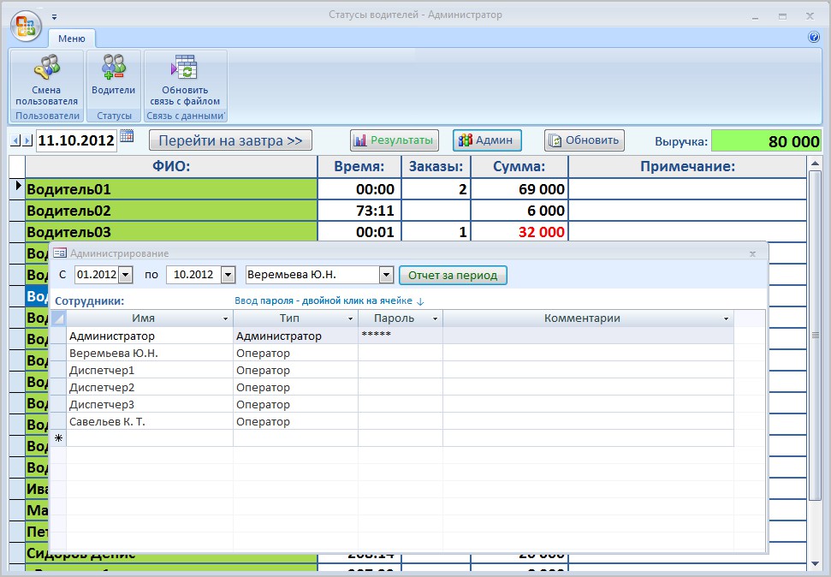Click the select-all corner of employees grid

pos(58,318)
